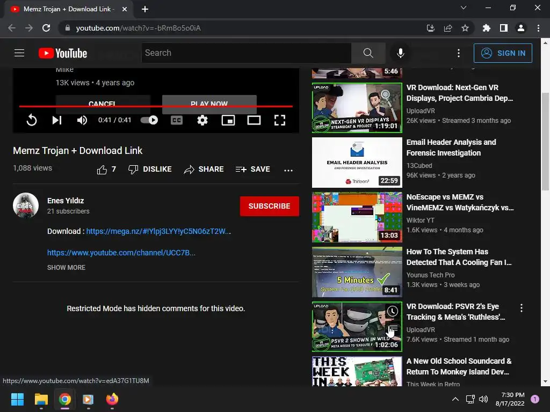The image size is (550, 412).
Task: Open the VR Download Next-Gen VR thumbnail
Action: coord(357,107)
